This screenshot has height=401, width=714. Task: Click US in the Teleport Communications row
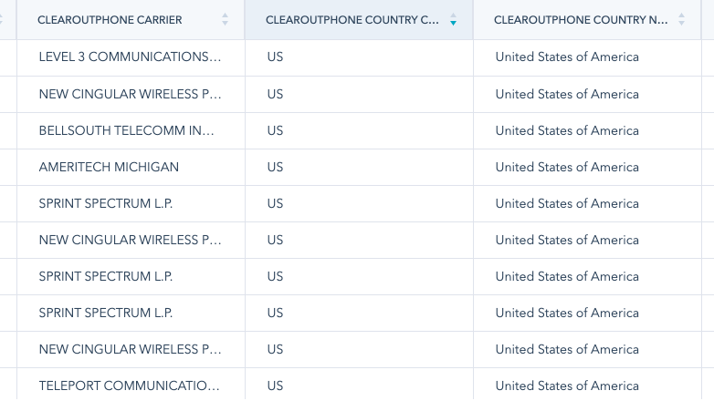tap(275, 386)
